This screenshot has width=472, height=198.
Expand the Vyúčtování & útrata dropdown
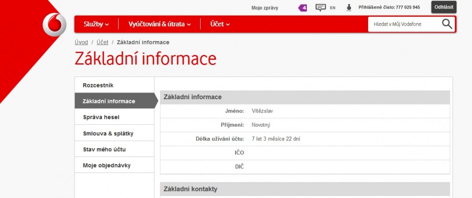click(160, 24)
